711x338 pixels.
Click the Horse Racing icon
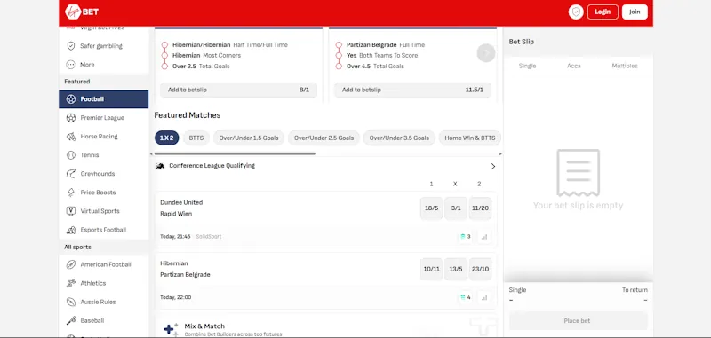coord(71,137)
